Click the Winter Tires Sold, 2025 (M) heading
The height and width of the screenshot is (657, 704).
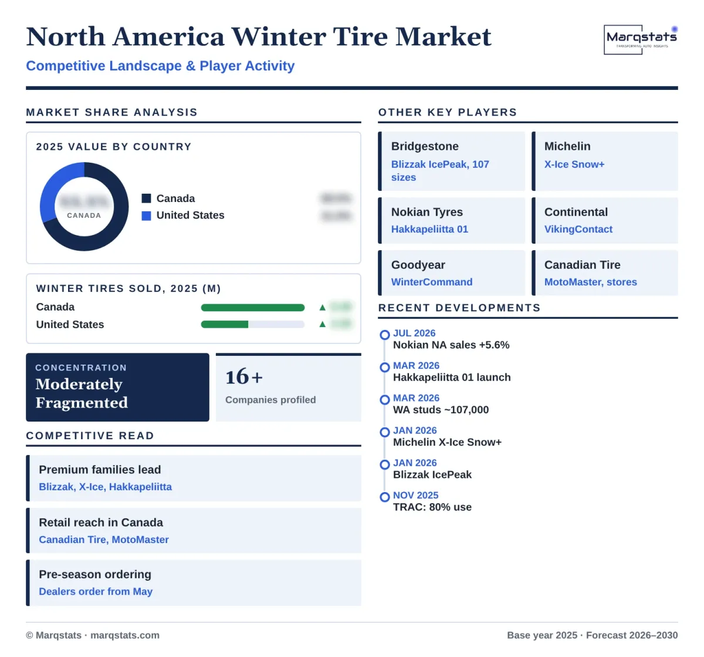click(x=128, y=288)
